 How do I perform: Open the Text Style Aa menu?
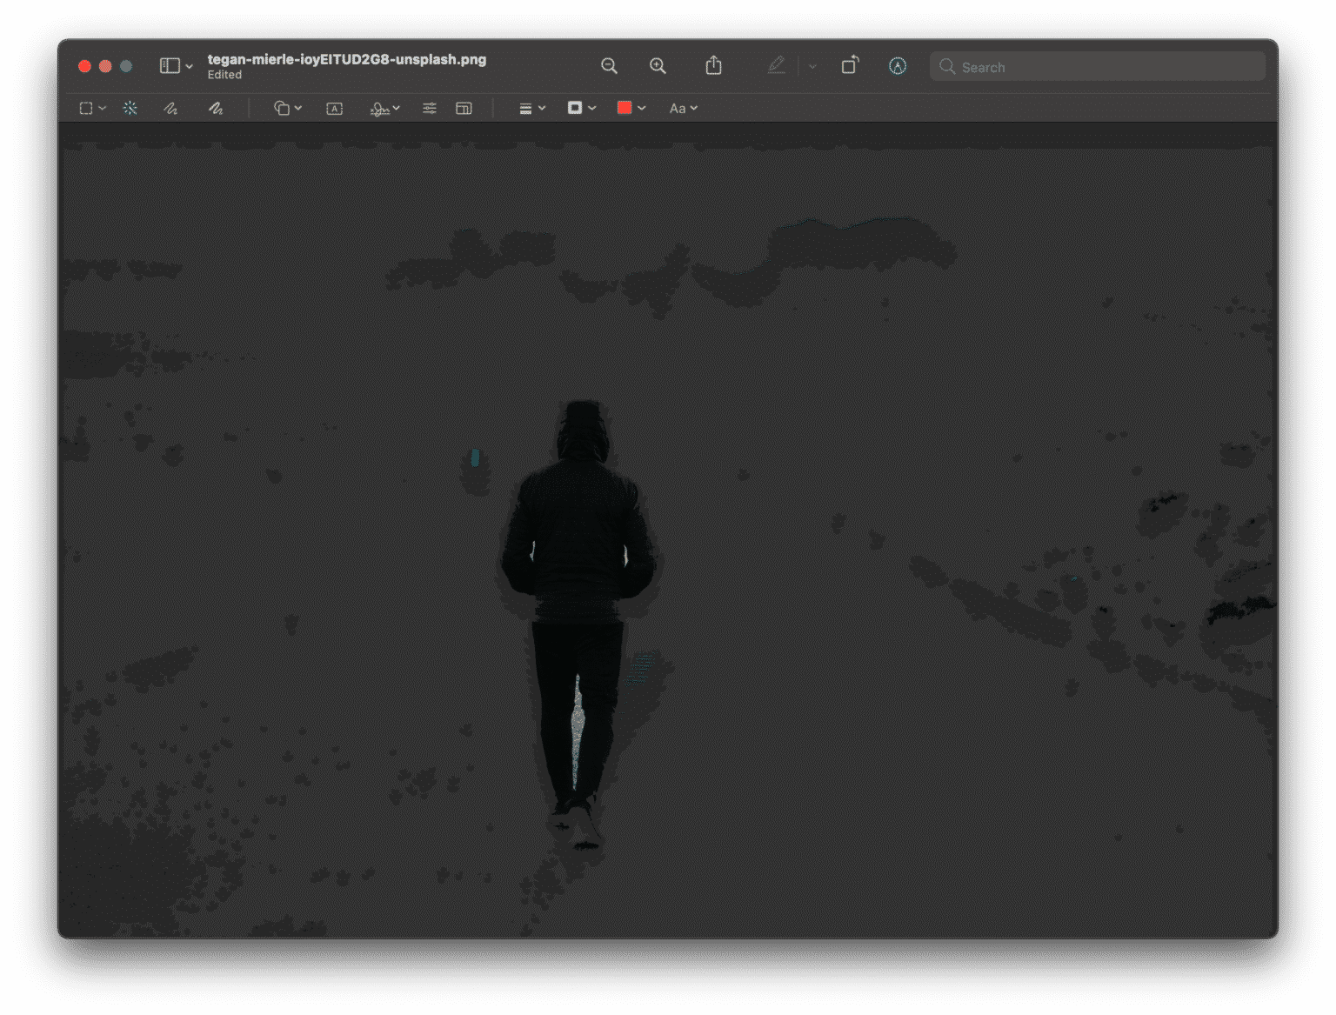(683, 109)
